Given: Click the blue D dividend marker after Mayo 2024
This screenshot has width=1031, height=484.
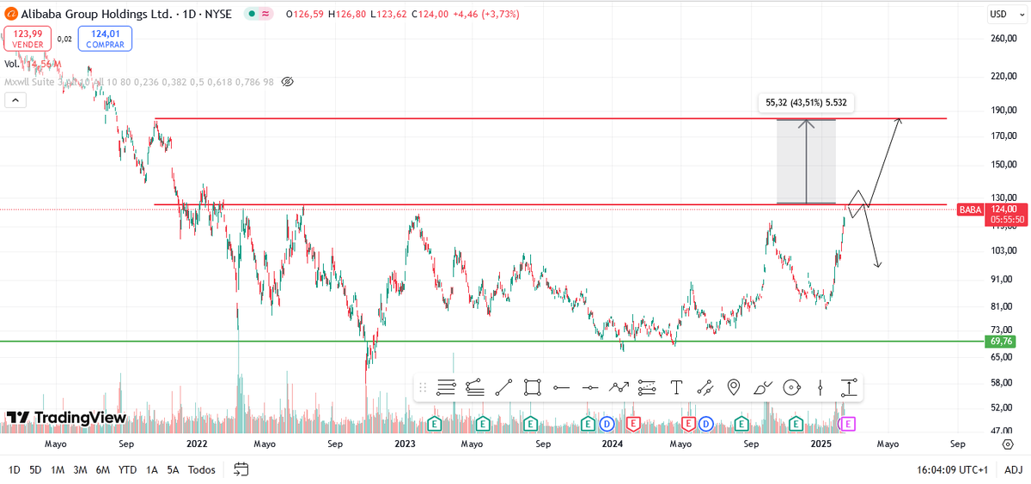Looking at the screenshot, I should (x=705, y=423).
